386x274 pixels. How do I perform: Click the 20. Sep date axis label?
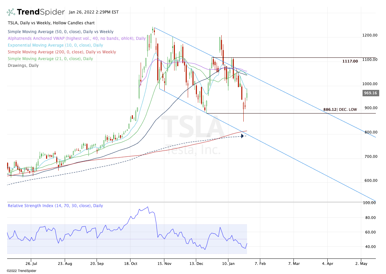(97, 264)
